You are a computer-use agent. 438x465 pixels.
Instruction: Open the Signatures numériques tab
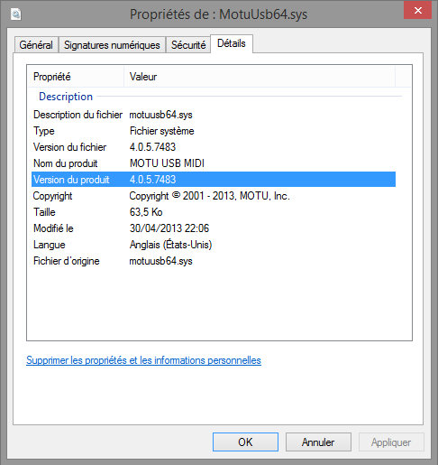(112, 45)
